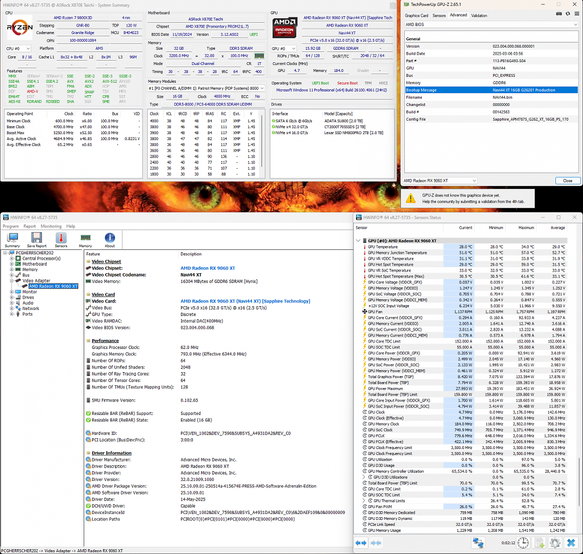The image size is (583, 554).
Task: Click the GPU-Z title bar app icon
Action: [x=406, y=4]
